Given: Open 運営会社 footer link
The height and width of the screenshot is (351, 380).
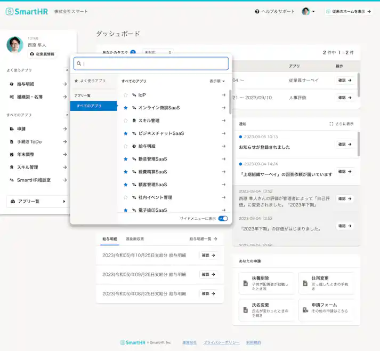Looking at the screenshot, I should click(190, 342).
